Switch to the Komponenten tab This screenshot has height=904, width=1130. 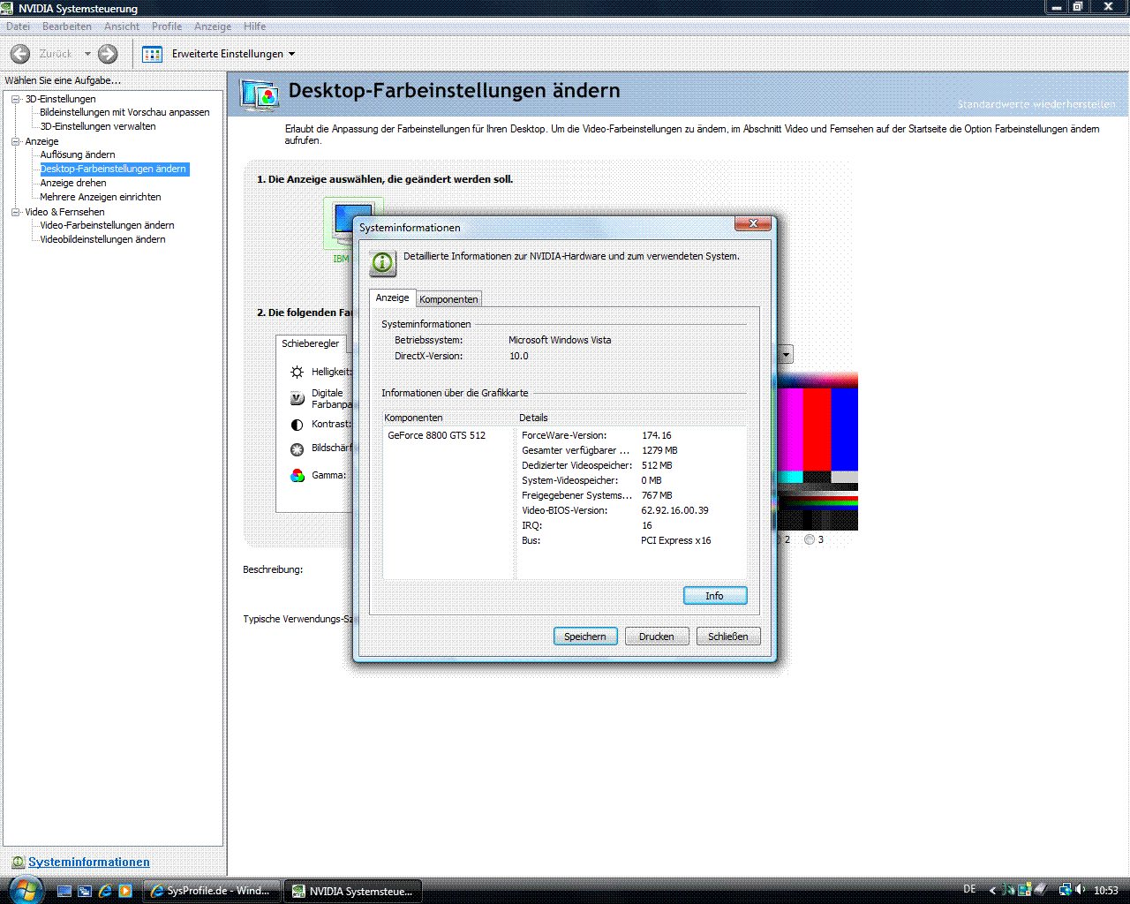[448, 299]
